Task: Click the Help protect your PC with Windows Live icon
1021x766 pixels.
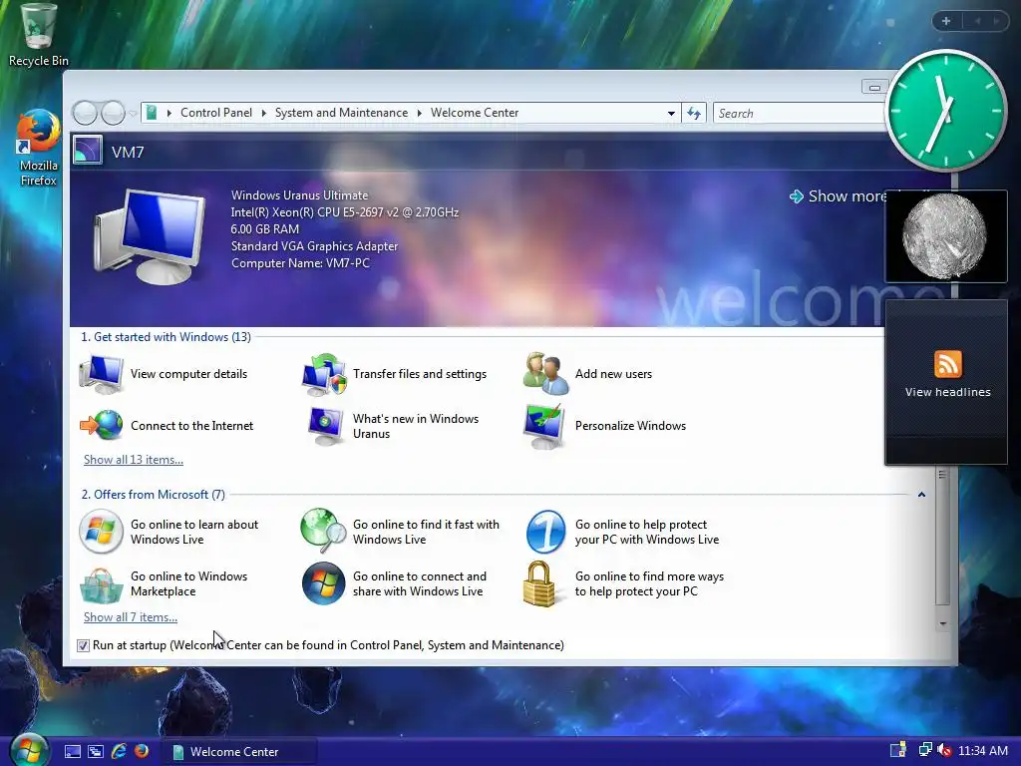Action: [x=545, y=532]
